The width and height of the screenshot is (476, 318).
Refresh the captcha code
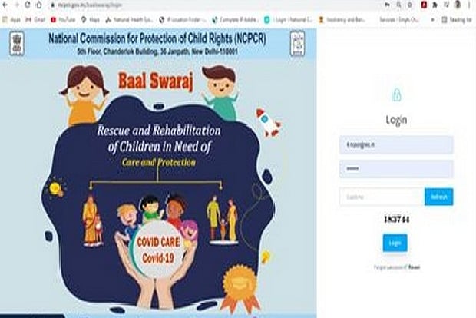[x=438, y=197]
